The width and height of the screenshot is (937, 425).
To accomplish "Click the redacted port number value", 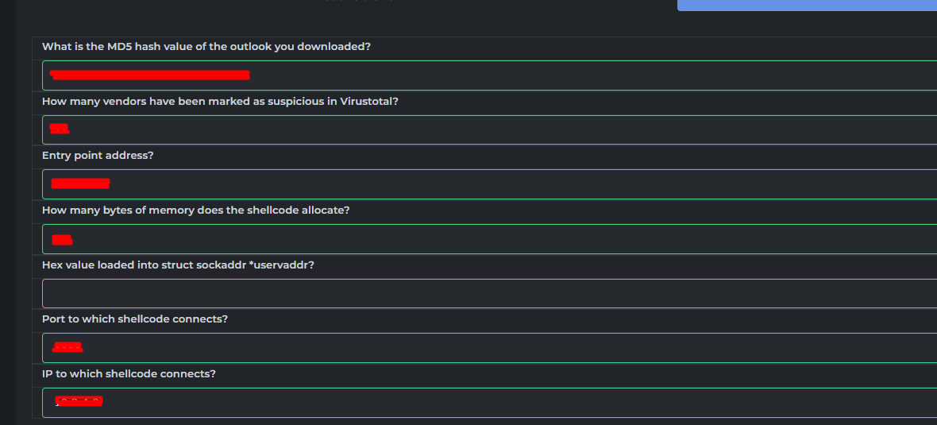I will coord(67,346).
